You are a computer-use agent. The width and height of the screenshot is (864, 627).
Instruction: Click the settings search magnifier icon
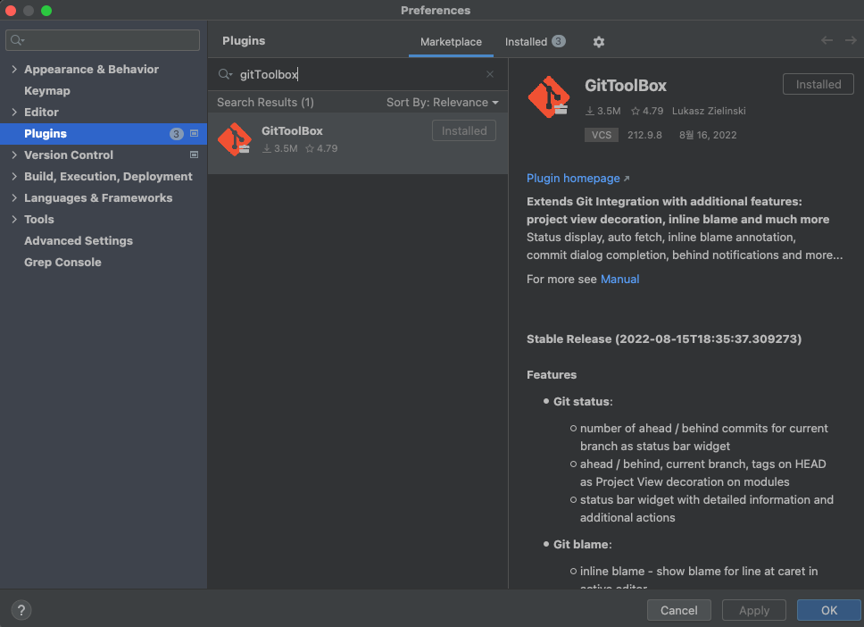(17, 39)
